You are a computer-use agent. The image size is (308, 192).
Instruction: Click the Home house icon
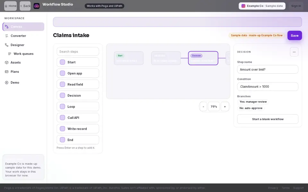coord(6,6)
